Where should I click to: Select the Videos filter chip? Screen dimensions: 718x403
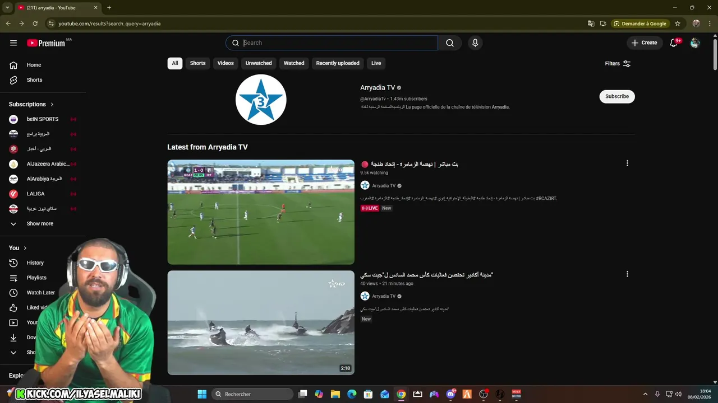(225, 63)
